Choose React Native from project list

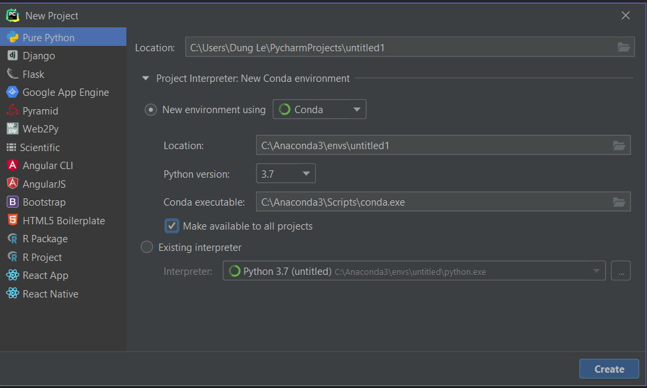click(50, 293)
